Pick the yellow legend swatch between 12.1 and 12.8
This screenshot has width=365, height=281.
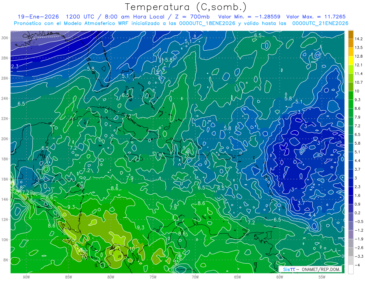pos(351,61)
